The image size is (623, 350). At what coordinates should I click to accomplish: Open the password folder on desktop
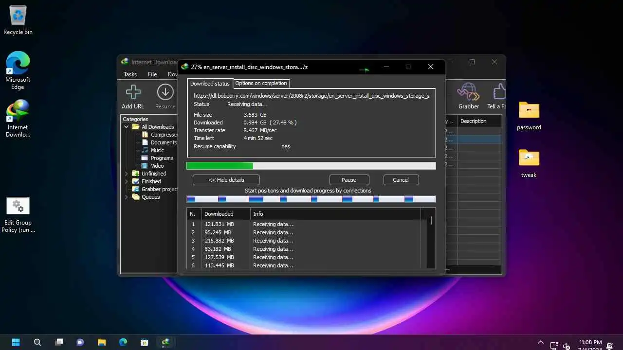pyautogui.click(x=529, y=116)
